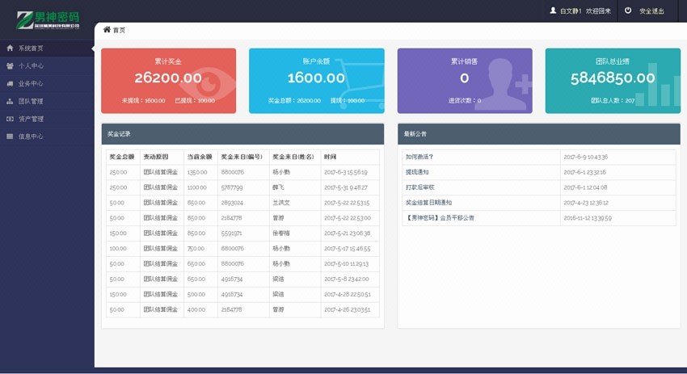Click the 2016-11-12 13:39:59 announcement date

pos(587,217)
